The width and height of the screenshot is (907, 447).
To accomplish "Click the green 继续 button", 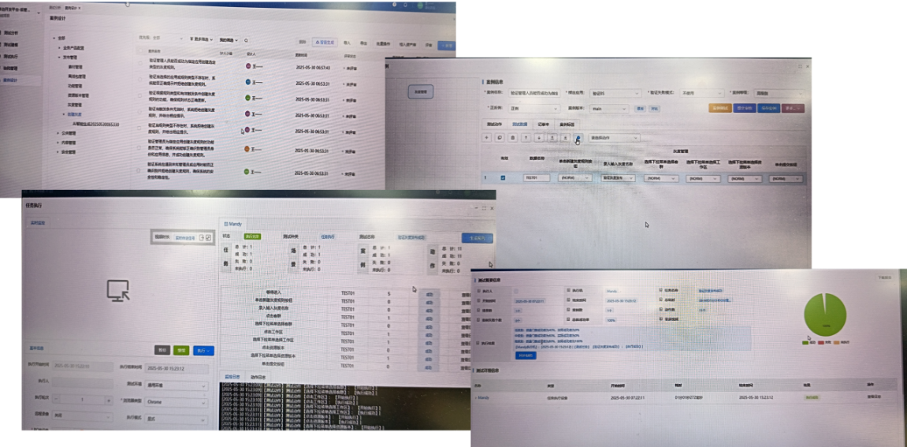I will pyautogui.click(x=181, y=350).
